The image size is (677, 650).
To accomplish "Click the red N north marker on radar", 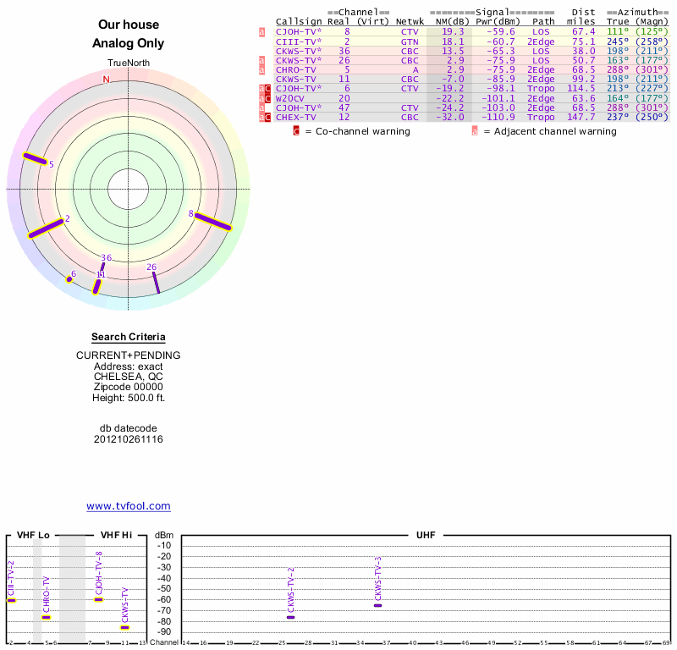I will point(106,80).
